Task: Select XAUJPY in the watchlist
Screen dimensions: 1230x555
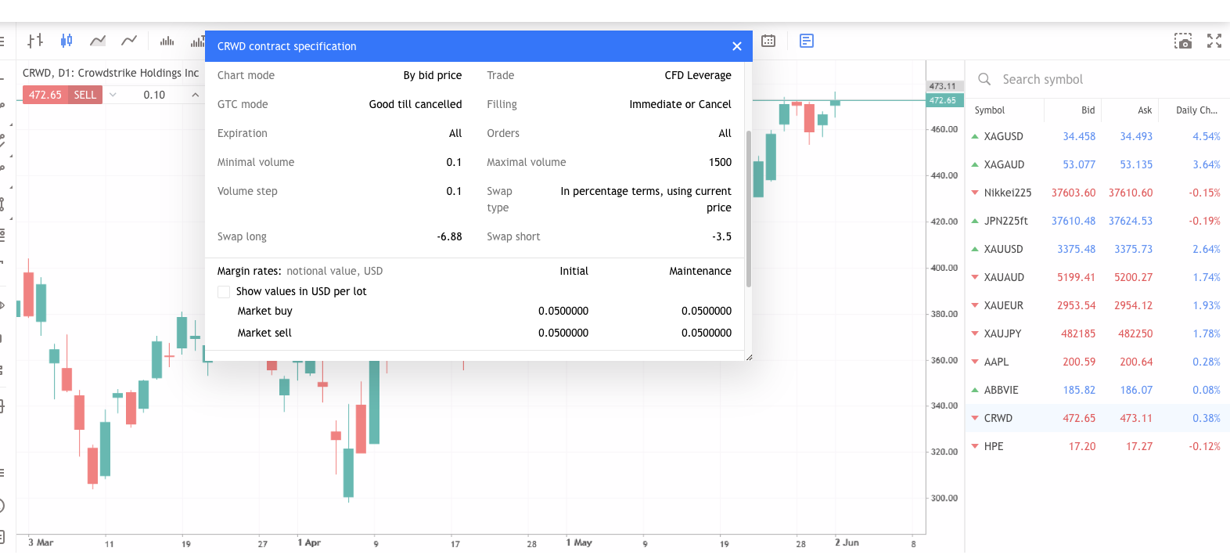Action: tap(1097, 333)
